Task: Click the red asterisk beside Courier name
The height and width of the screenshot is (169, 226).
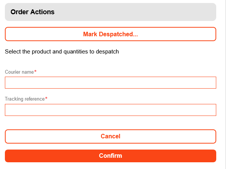Action: [x=35, y=71]
